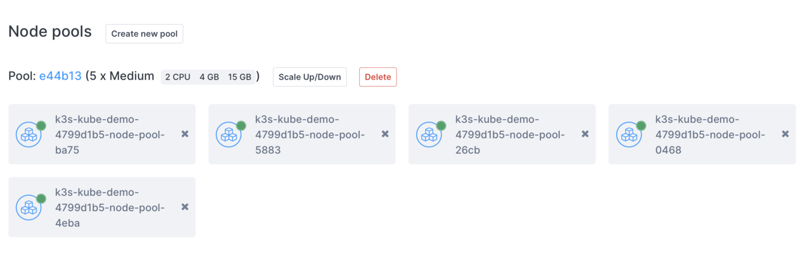Click the node icon for node-pool-ba75
The width and height of the screenshot is (803, 253).
(x=28, y=134)
